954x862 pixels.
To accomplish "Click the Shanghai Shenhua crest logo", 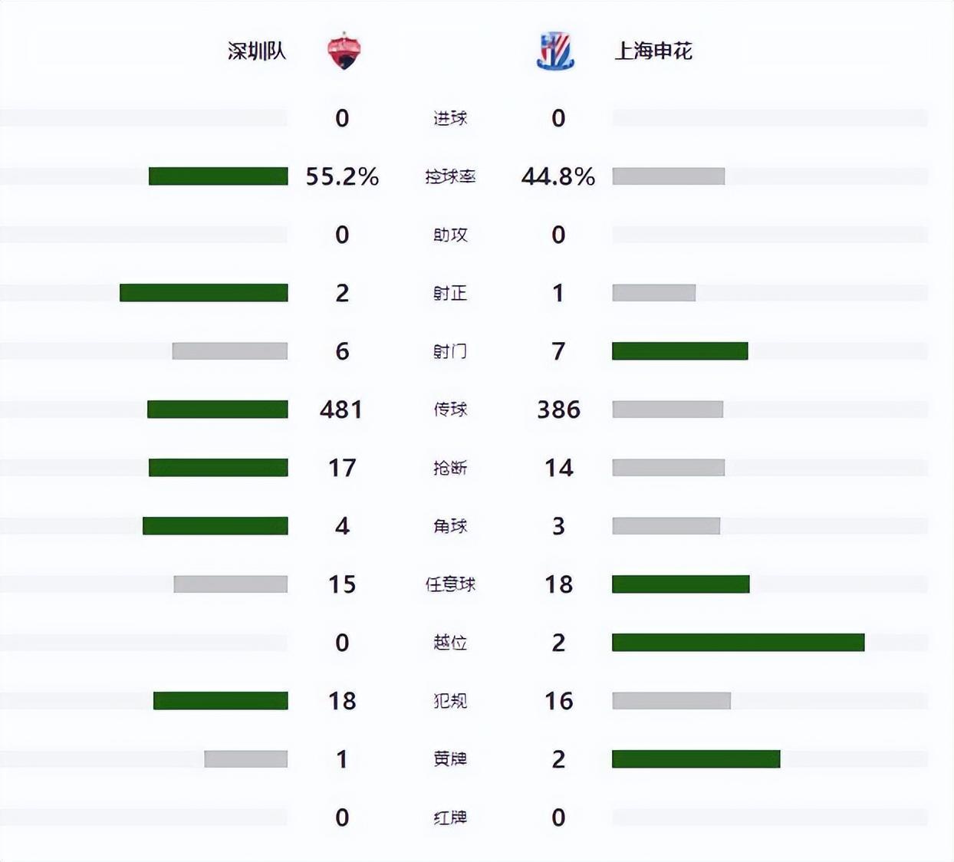I will point(555,51).
